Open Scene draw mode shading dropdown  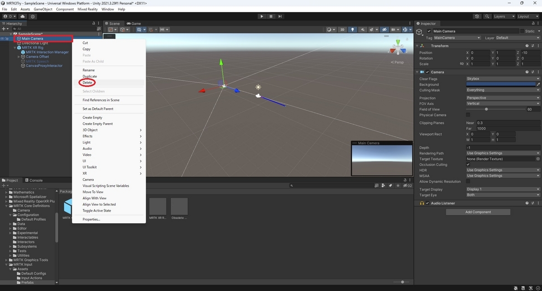(331, 30)
